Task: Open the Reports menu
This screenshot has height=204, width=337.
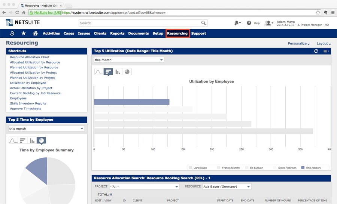Action: (117, 33)
